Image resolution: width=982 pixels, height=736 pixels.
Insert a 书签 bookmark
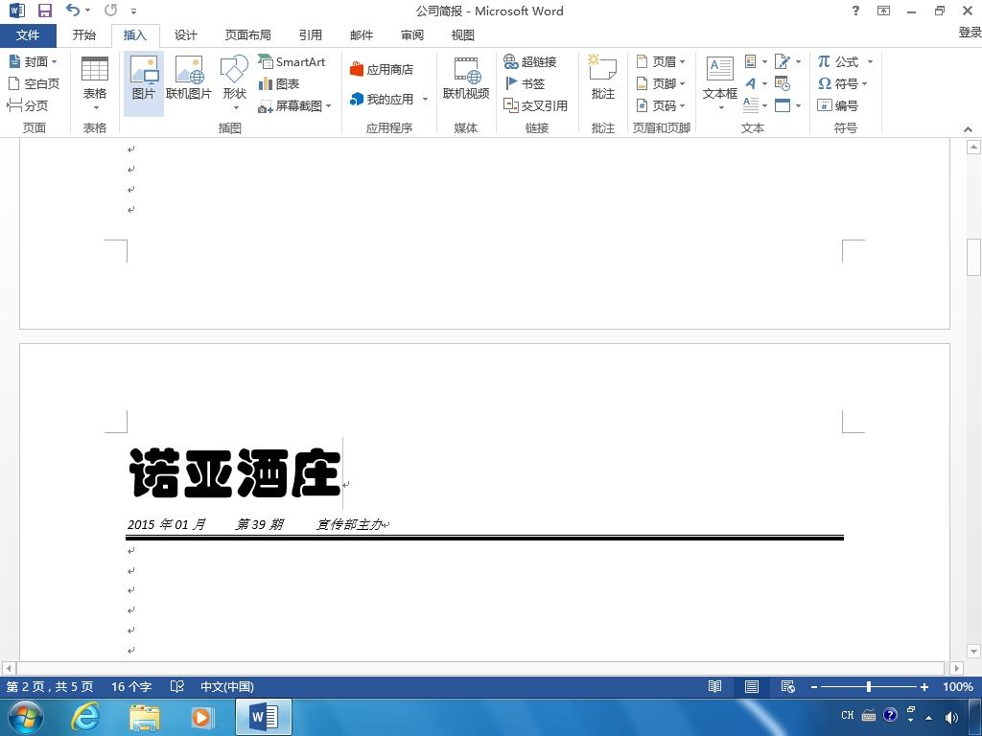coord(525,83)
